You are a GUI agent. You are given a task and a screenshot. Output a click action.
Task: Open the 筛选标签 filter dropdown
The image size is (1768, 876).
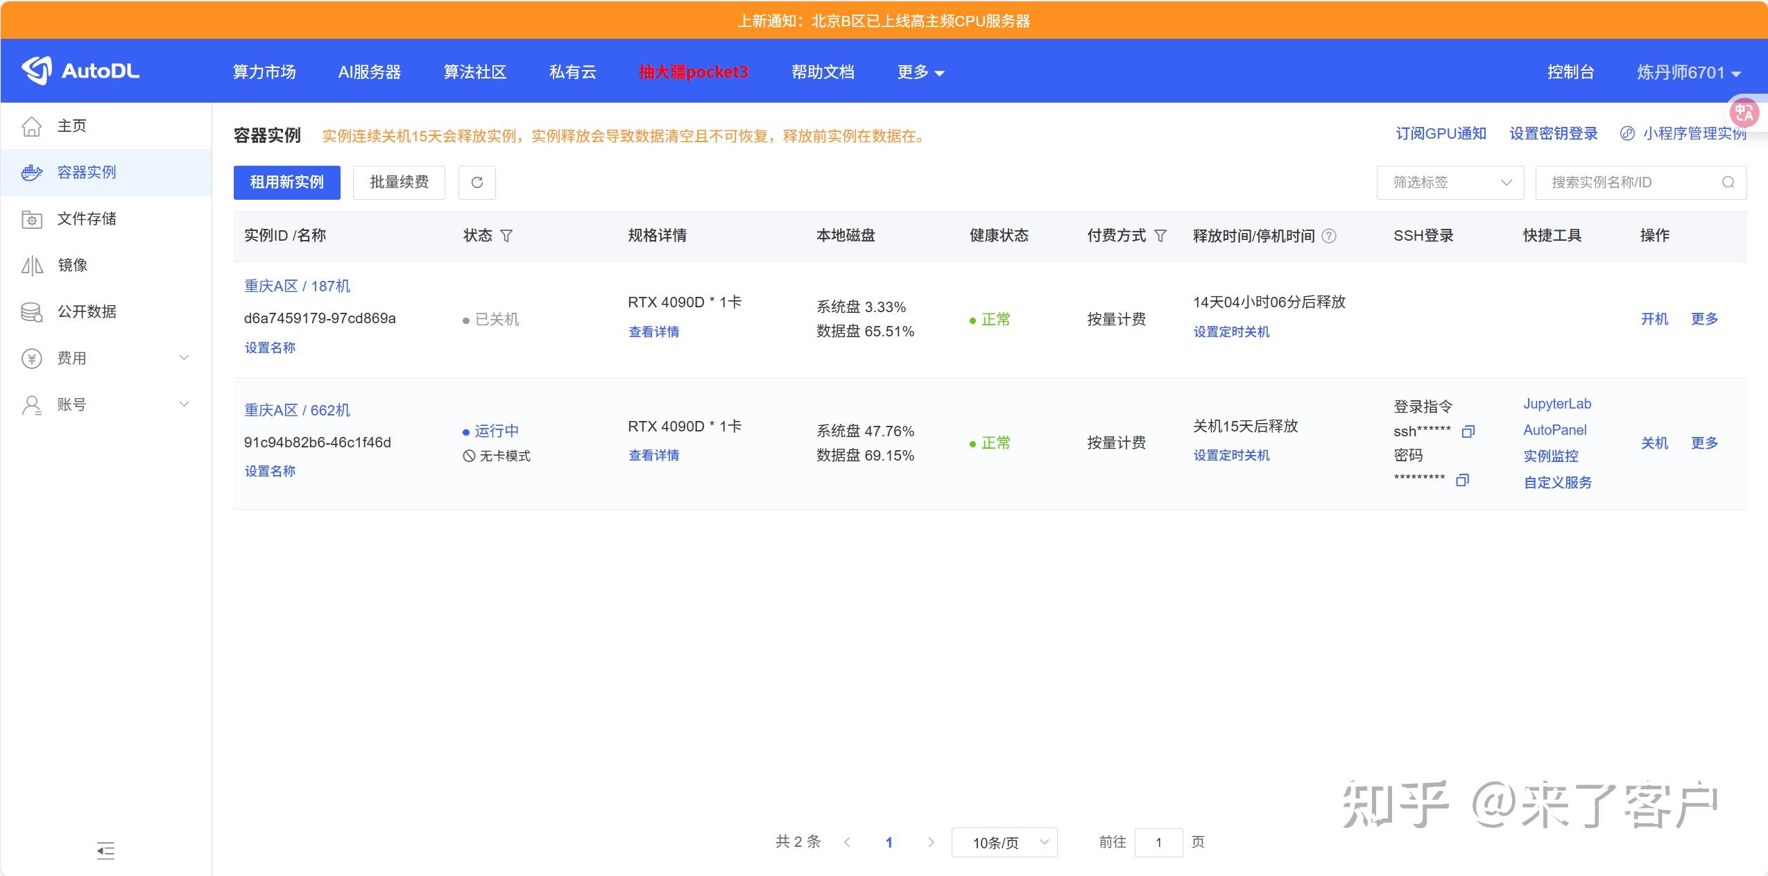[1449, 182]
